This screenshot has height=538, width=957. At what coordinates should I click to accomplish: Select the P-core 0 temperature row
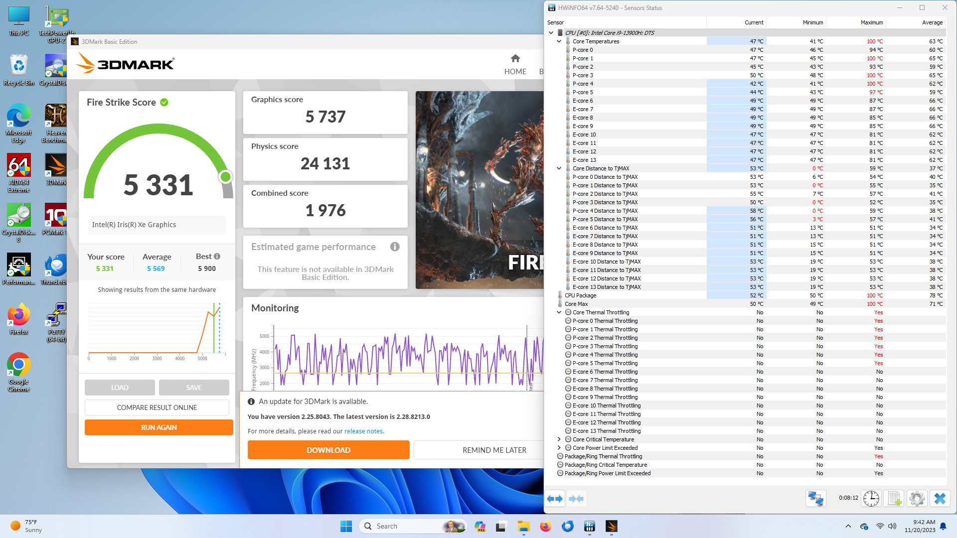tap(746, 50)
